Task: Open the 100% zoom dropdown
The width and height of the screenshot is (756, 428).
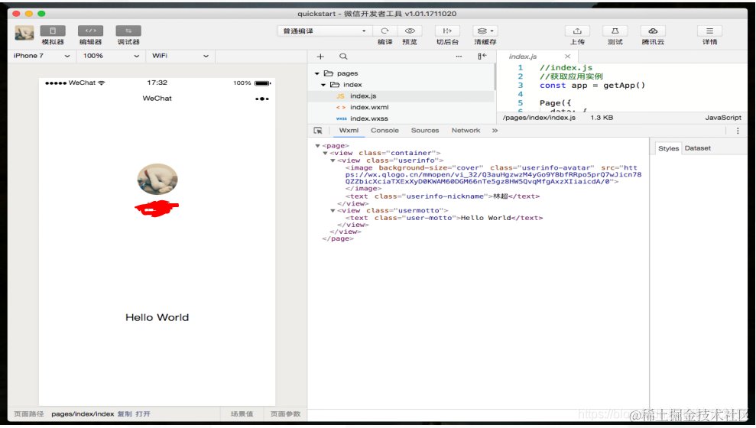Action: coord(111,56)
